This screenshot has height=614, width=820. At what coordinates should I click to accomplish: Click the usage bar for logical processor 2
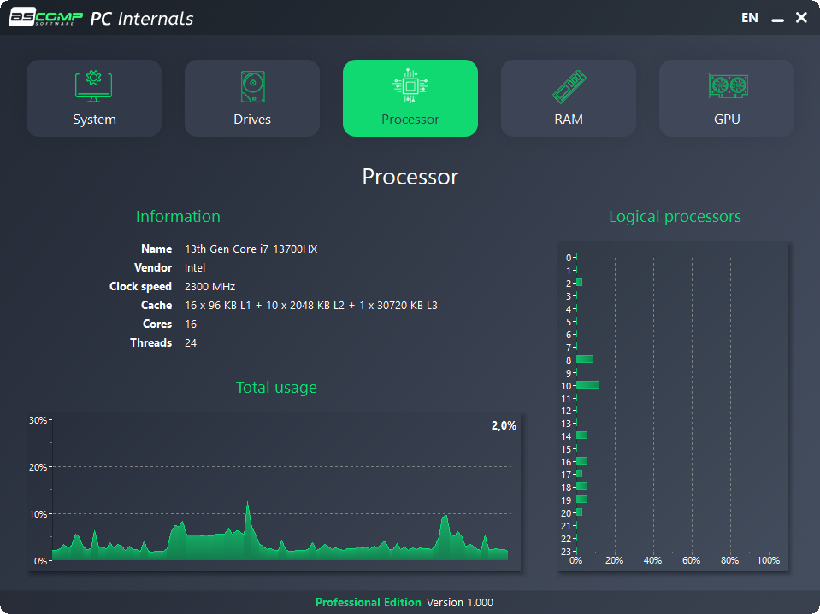pyautogui.click(x=579, y=283)
